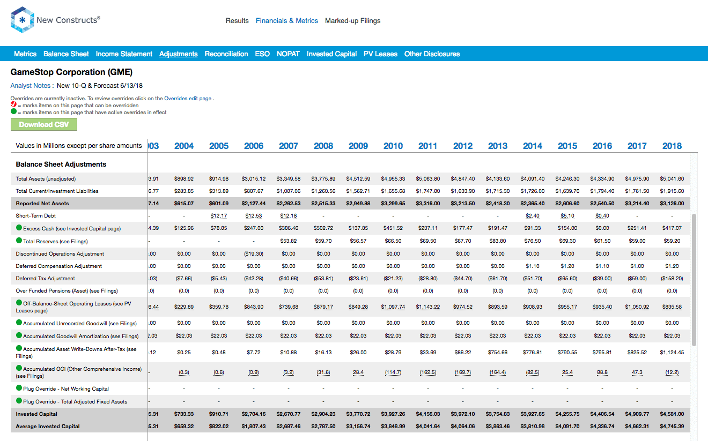Click green dot beside Off-Balance-Sheet Operating Leases
This screenshot has width=708, height=441.
19,303
